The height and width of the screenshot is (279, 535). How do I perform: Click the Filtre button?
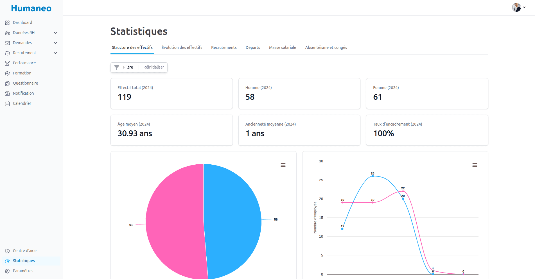124,67
